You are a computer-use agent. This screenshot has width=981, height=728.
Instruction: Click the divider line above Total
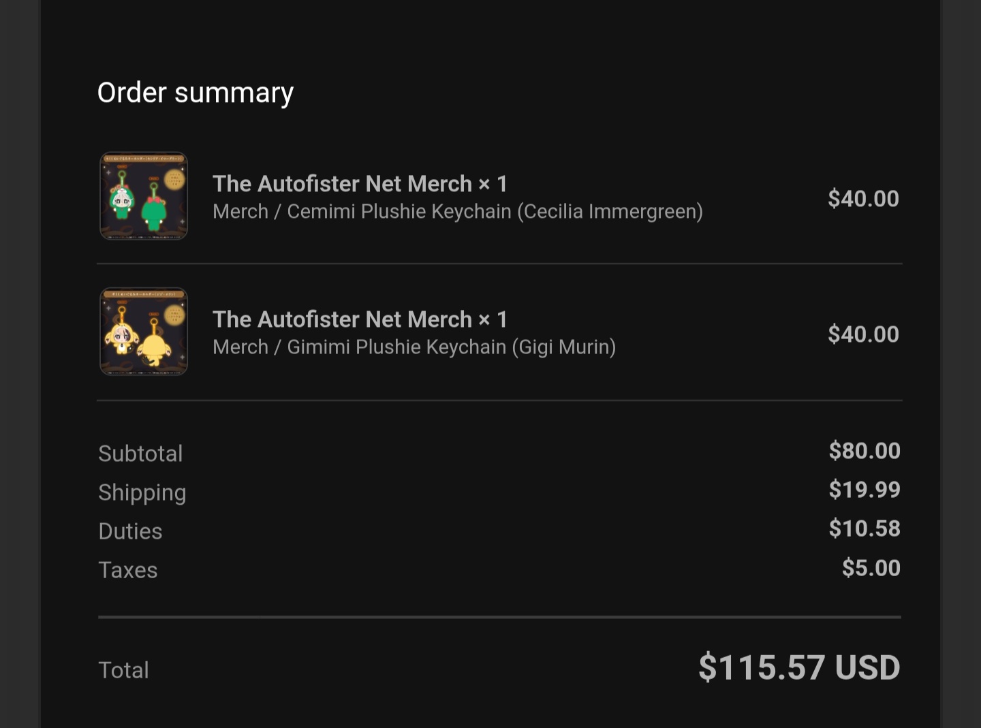(499, 617)
